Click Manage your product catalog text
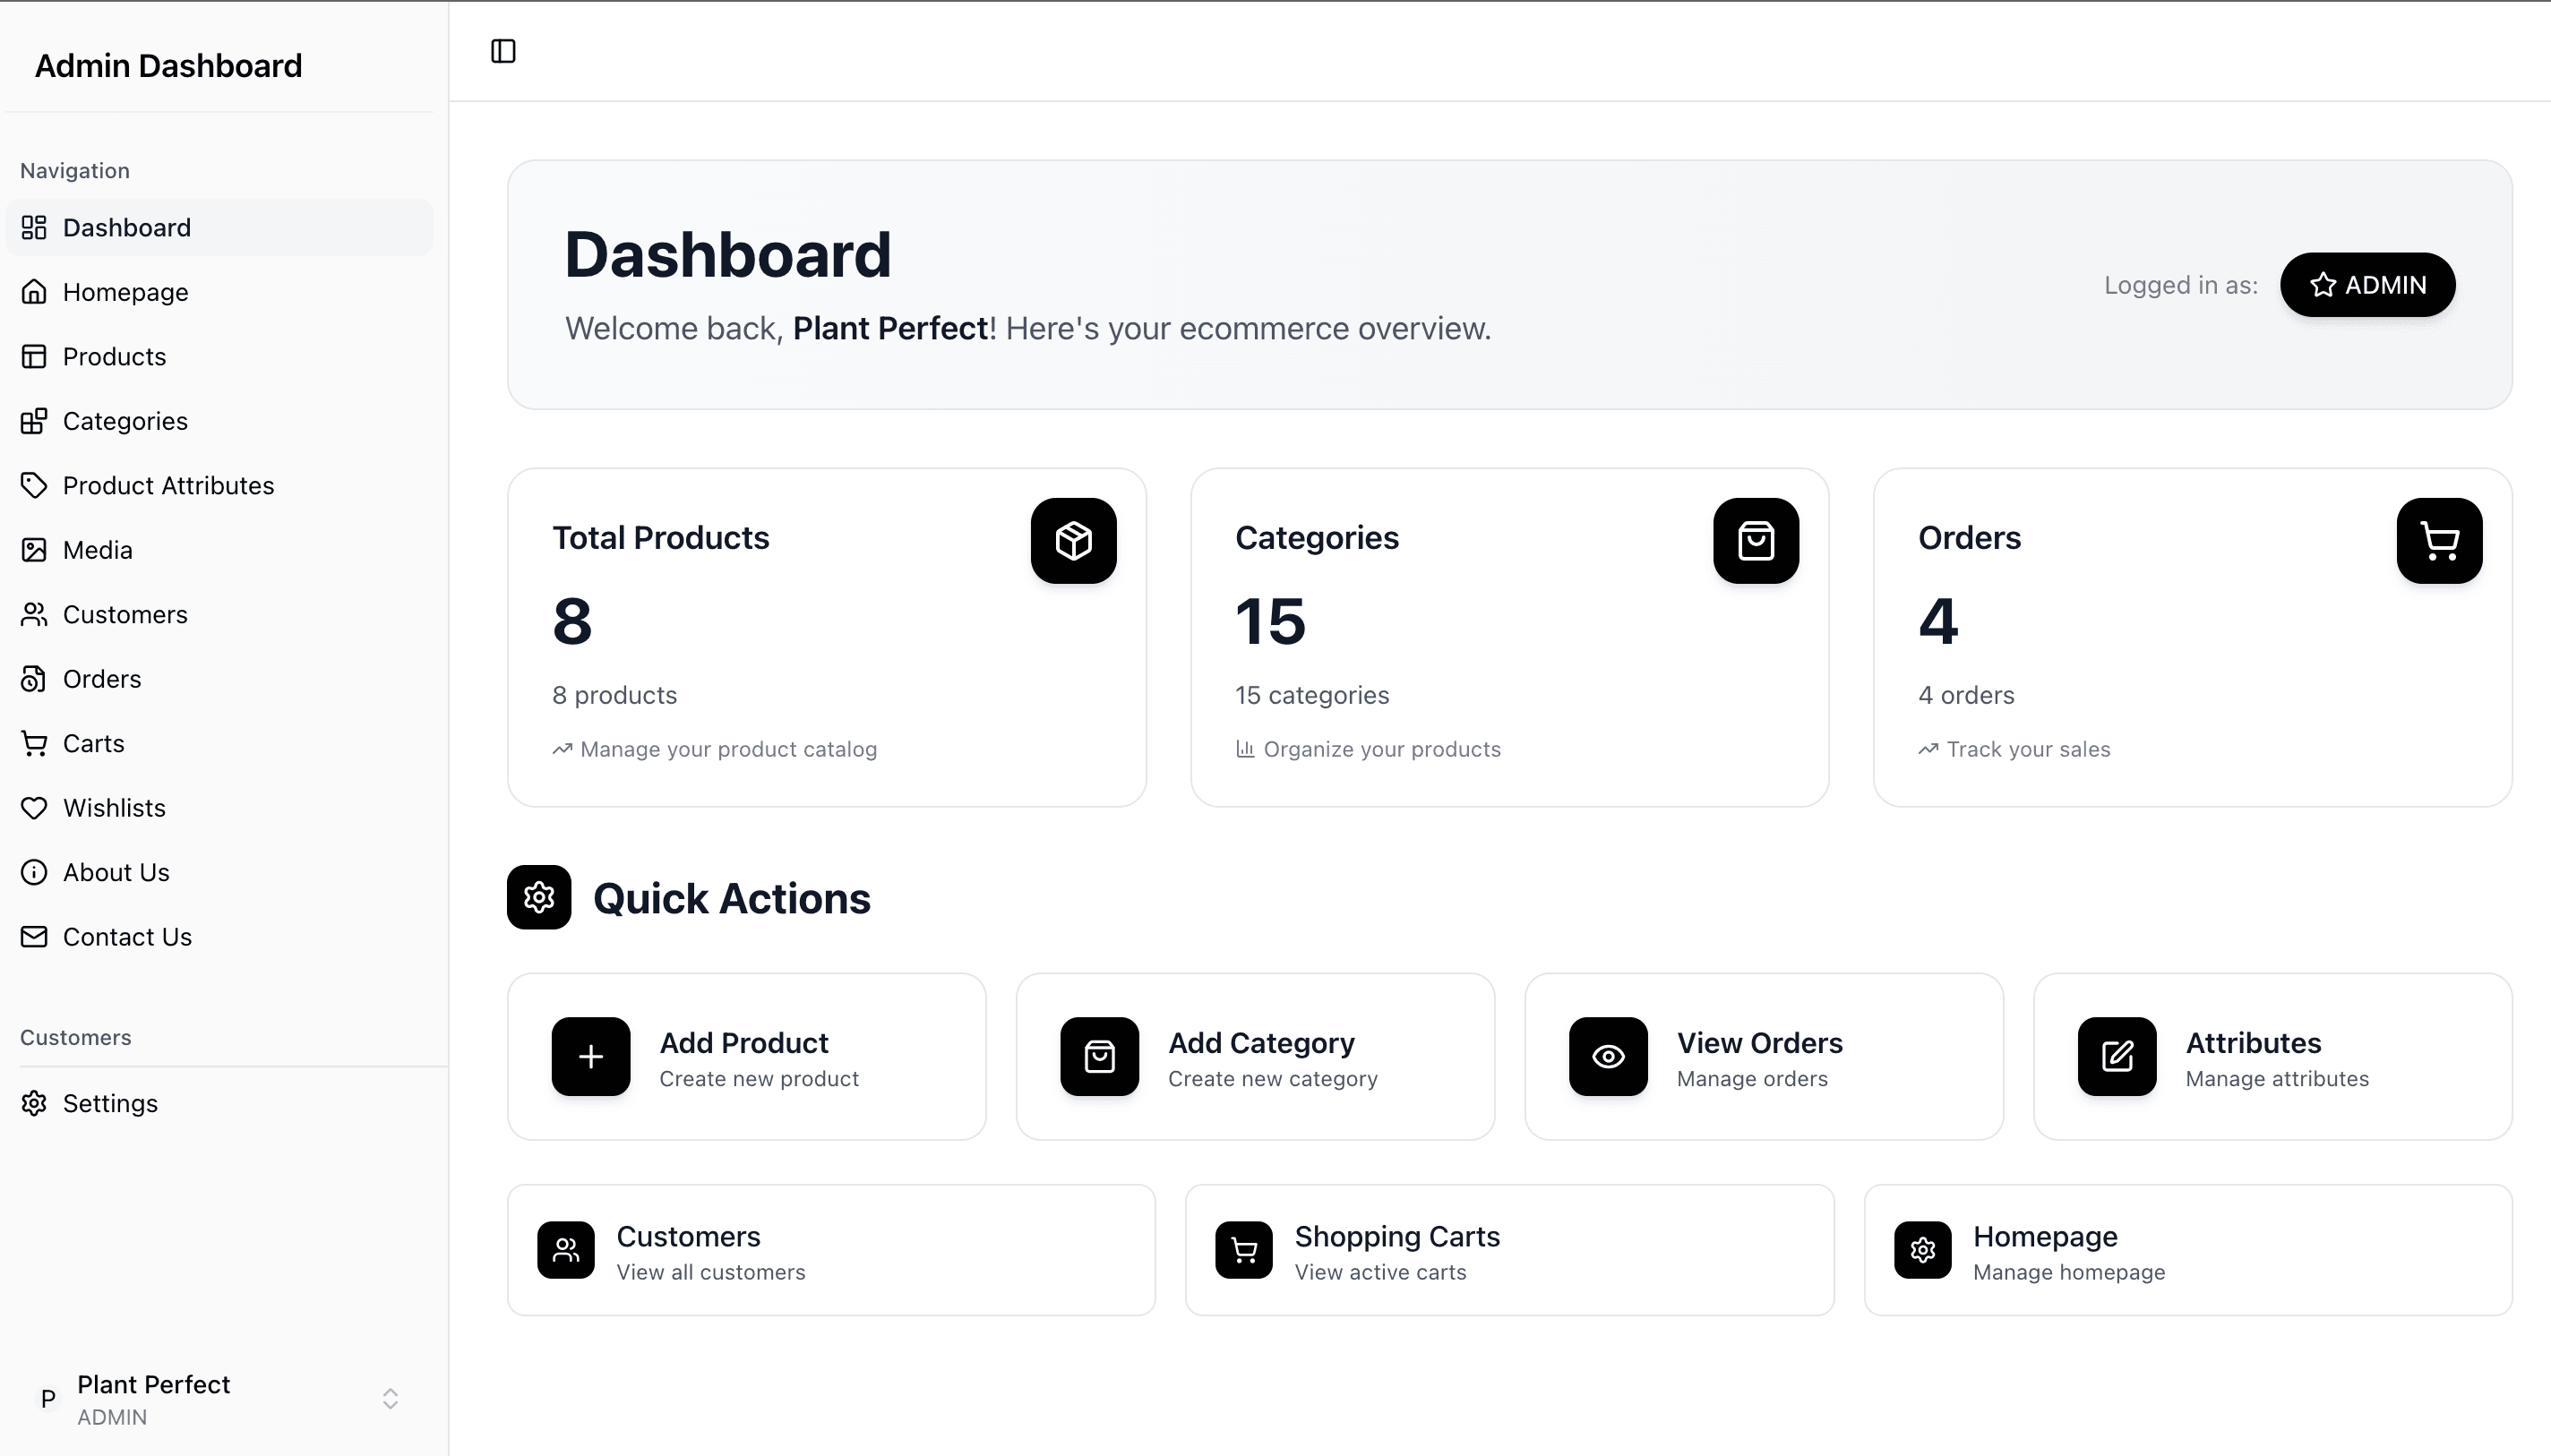This screenshot has height=1456, width=2551. click(x=728, y=749)
